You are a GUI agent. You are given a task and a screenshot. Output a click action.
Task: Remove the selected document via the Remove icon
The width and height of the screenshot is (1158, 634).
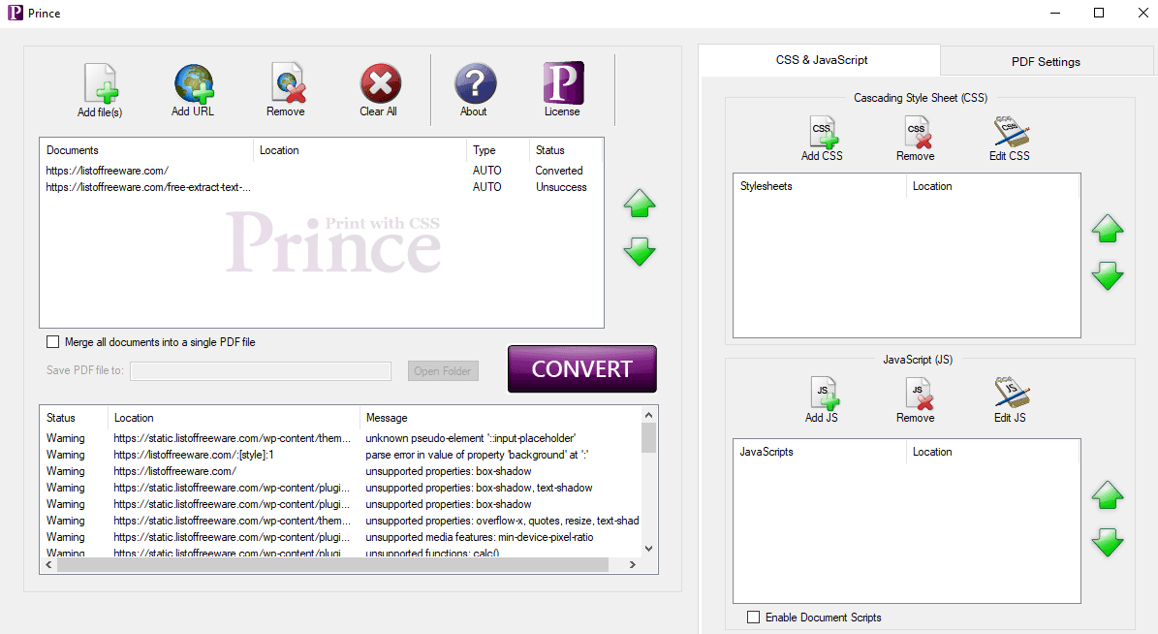[x=287, y=82]
